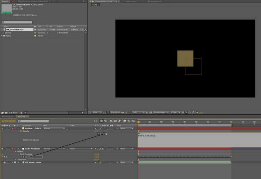Expand the Solids folder in Project panel
The width and height of the screenshot is (261, 179).
click(2, 36)
